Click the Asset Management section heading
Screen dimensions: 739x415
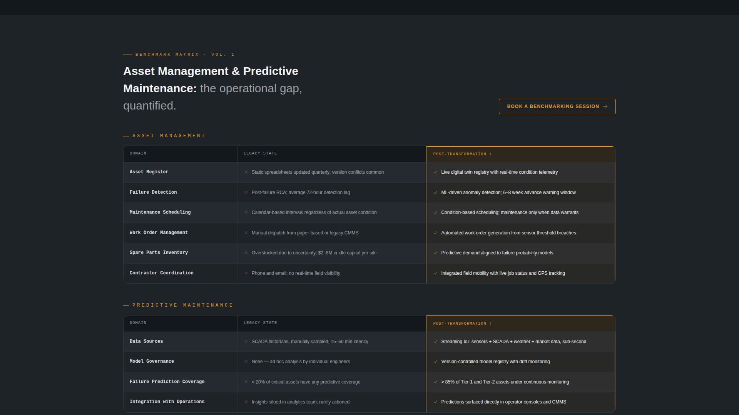pyautogui.click(x=169, y=136)
